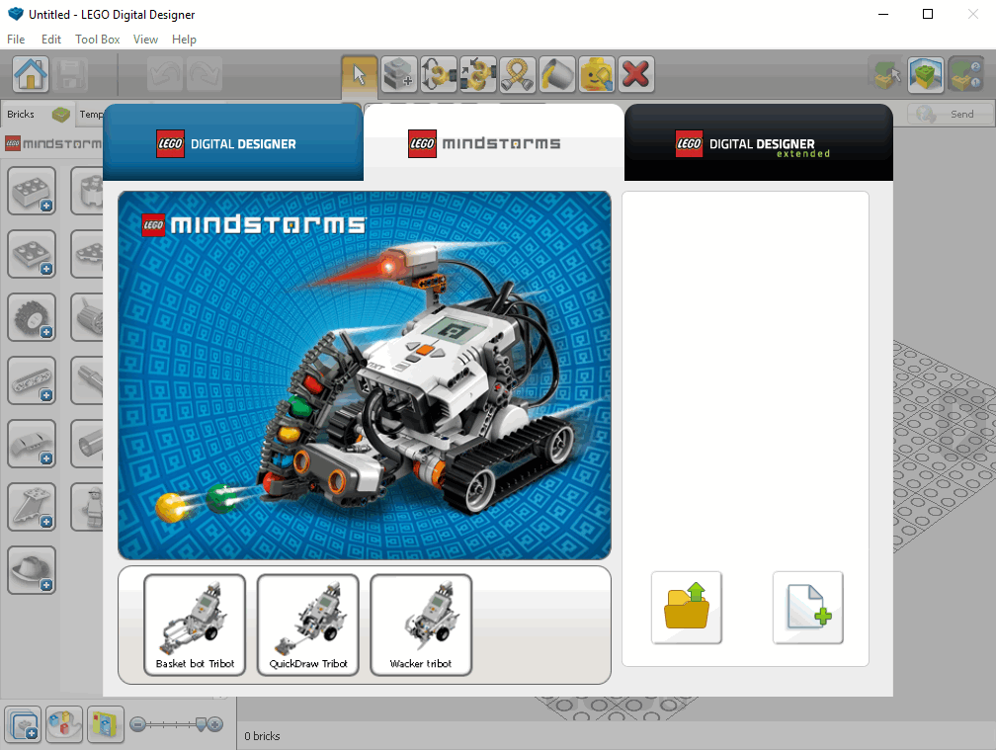Select the LEGO Digital Designer theme tab

tap(233, 143)
